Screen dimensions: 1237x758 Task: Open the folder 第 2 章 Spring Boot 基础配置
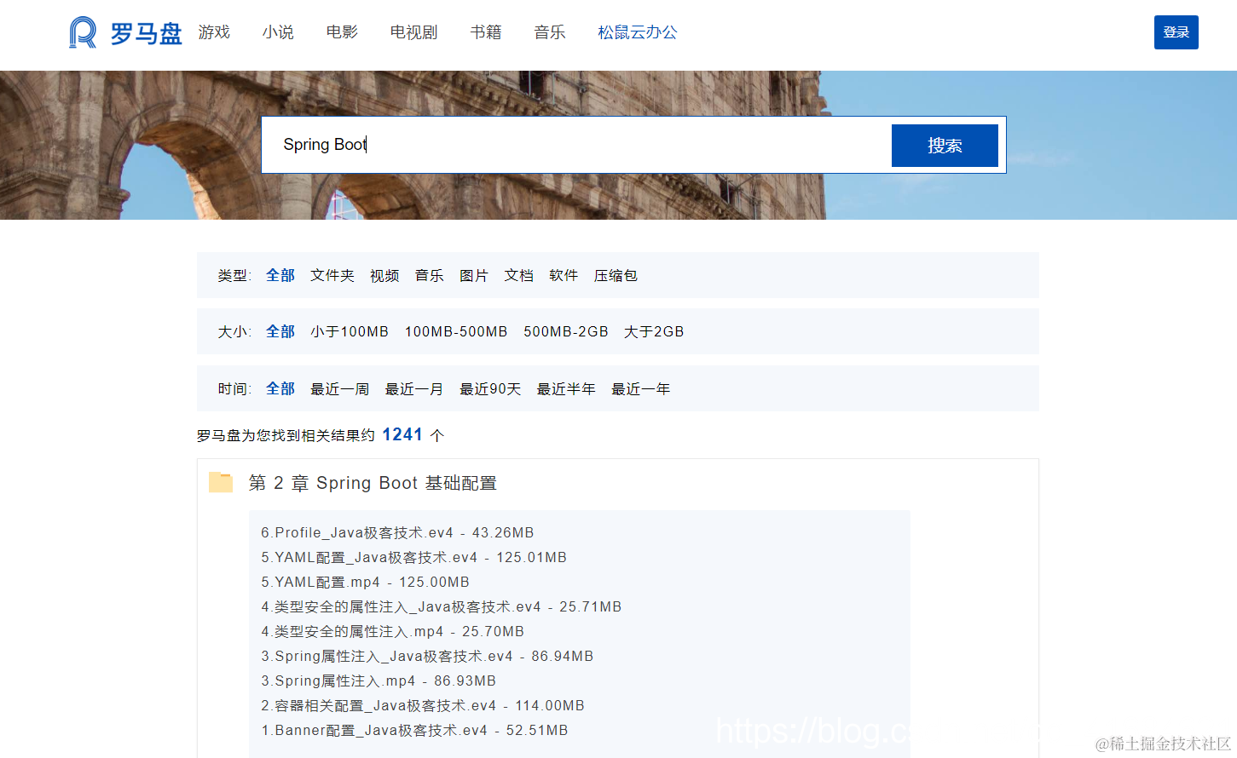pyautogui.click(x=373, y=483)
